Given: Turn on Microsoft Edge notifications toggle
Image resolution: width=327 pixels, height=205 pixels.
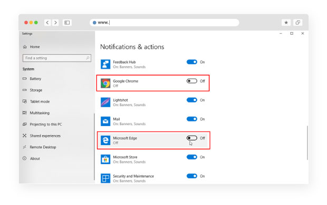Looking at the screenshot, I should pyautogui.click(x=192, y=138).
